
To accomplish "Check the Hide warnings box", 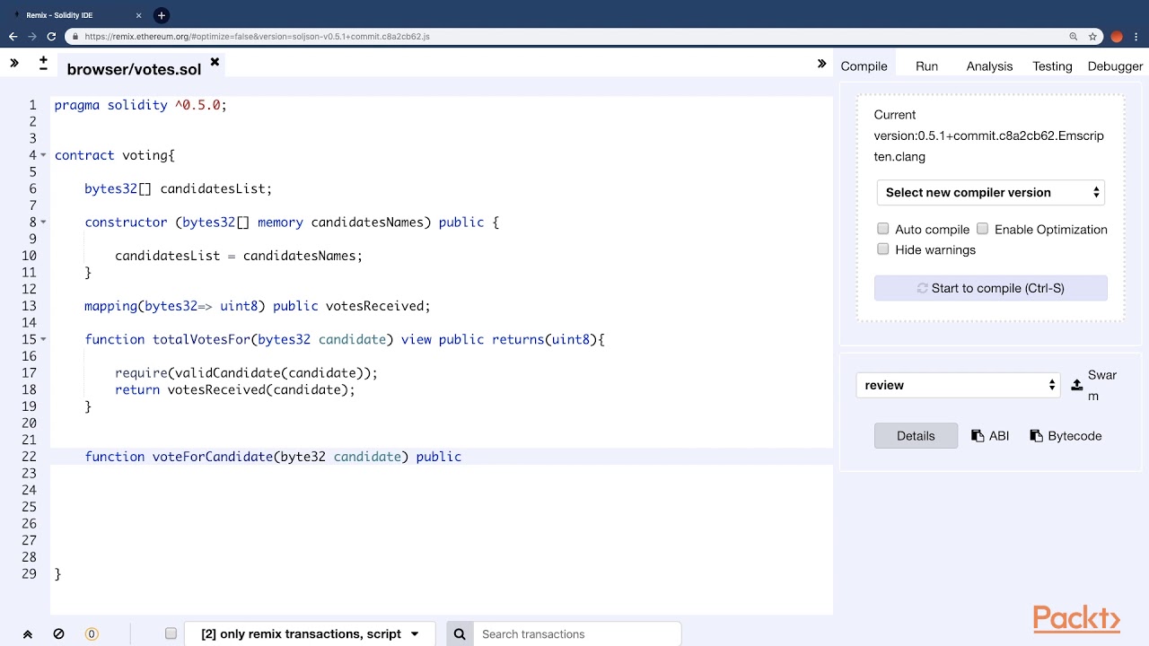I will click(883, 249).
